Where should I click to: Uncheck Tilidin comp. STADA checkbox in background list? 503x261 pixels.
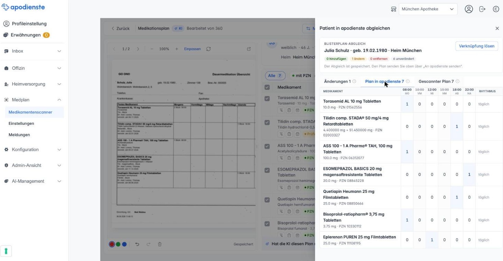pos(267,122)
